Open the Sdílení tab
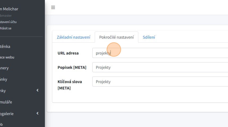The width and height of the screenshot is (228, 127). 149,37
